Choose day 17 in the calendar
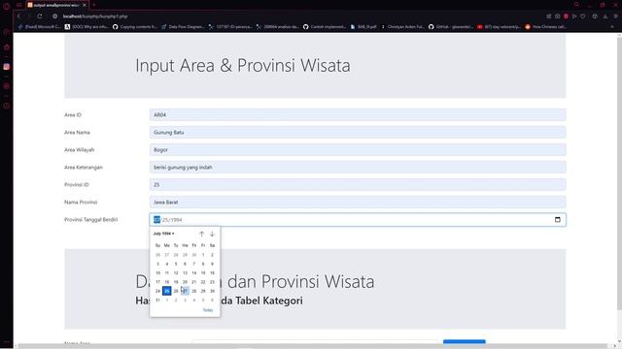Viewport: 622px width, 349px height. (x=157, y=282)
